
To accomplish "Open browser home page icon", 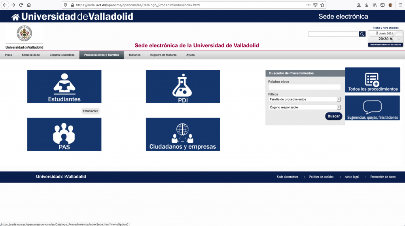I will pos(29,5).
